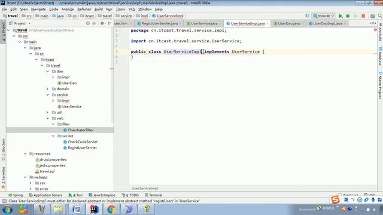Collapse the web package
This screenshot has width=383, height=215.
[x=47, y=118]
